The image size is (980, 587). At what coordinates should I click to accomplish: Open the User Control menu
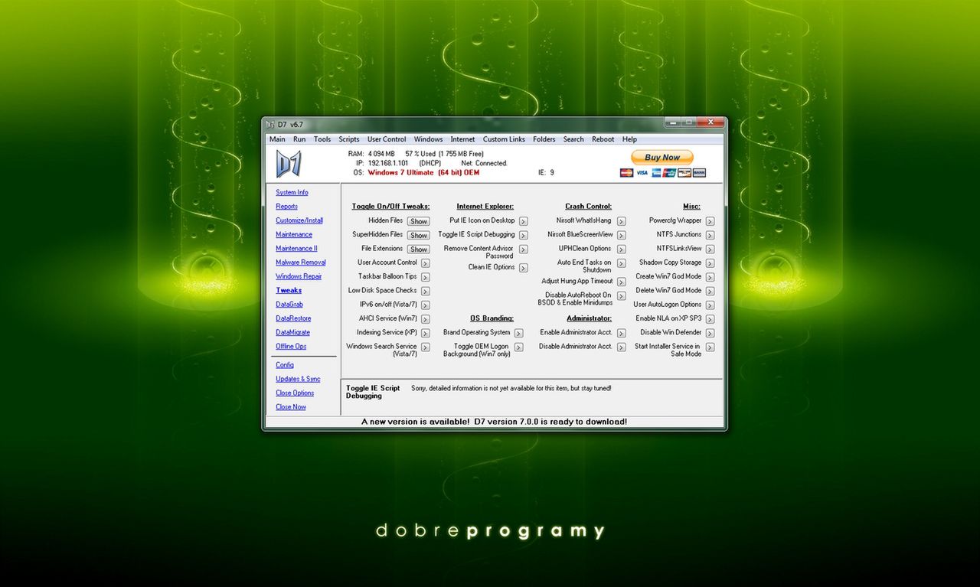pyautogui.click(x=387, y=139)
